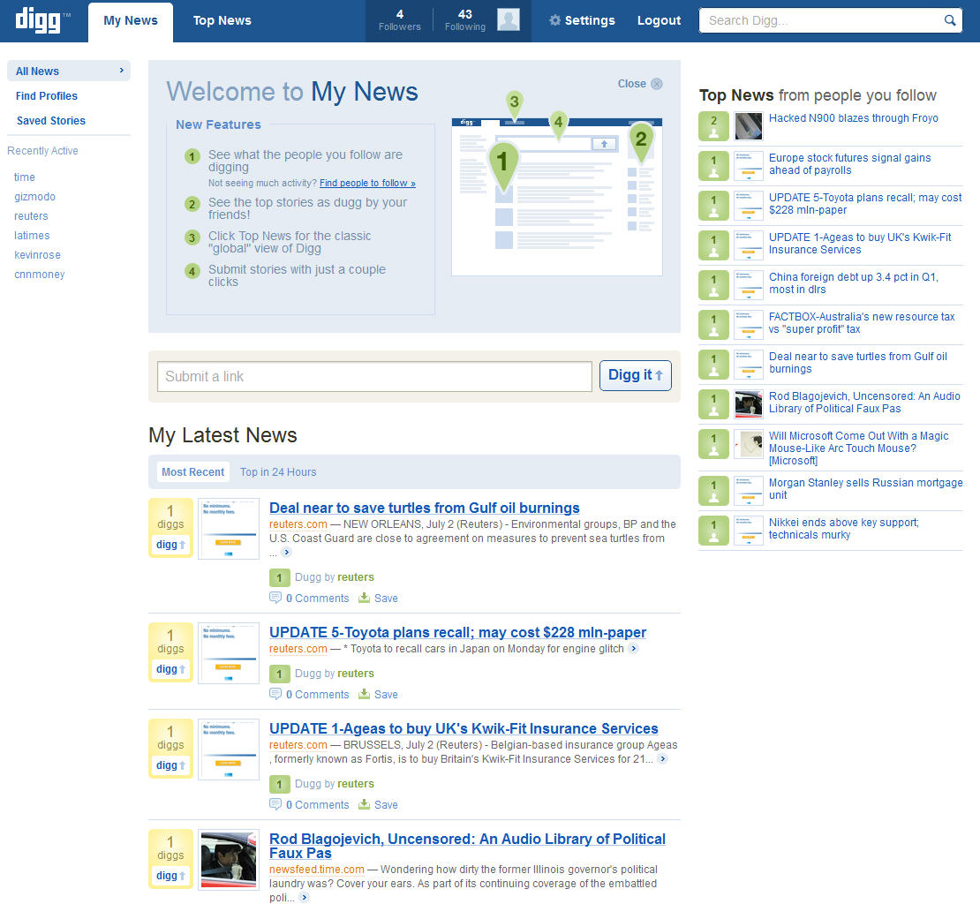The image size is (980, 904).
Task: Open 0 Comments on Ageas story
Action: 318,804
